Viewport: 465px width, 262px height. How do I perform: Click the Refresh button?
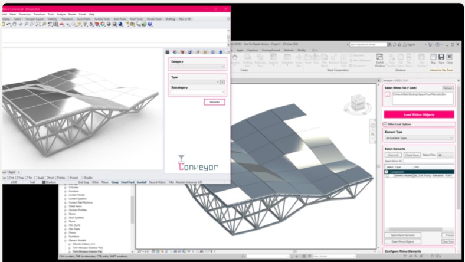click(448, 87)
